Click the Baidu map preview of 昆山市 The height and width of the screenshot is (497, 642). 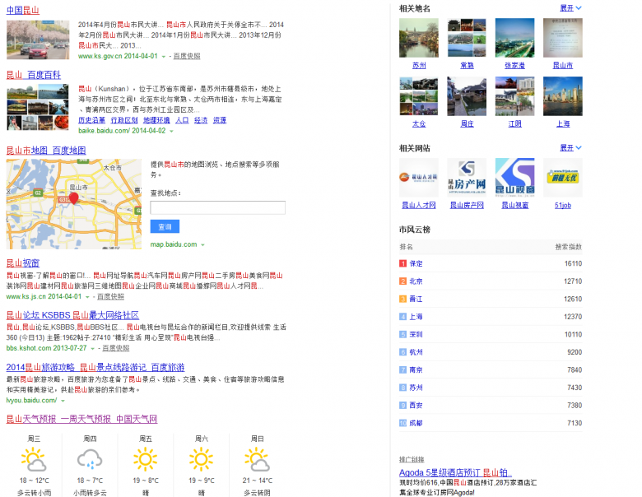click(74, 204)
